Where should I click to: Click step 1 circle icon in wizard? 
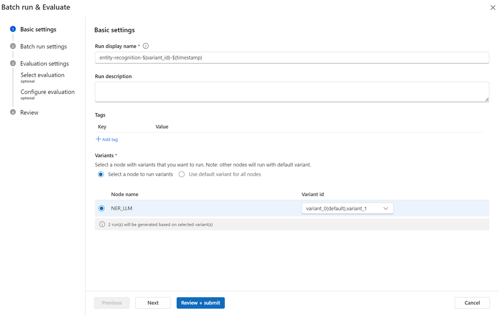13,29
